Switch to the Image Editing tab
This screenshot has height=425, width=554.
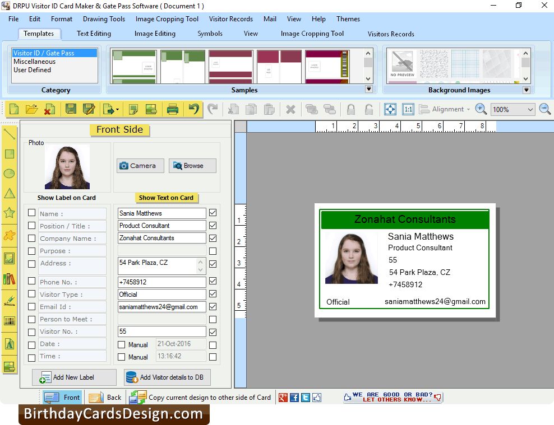[x=155, y=34]
